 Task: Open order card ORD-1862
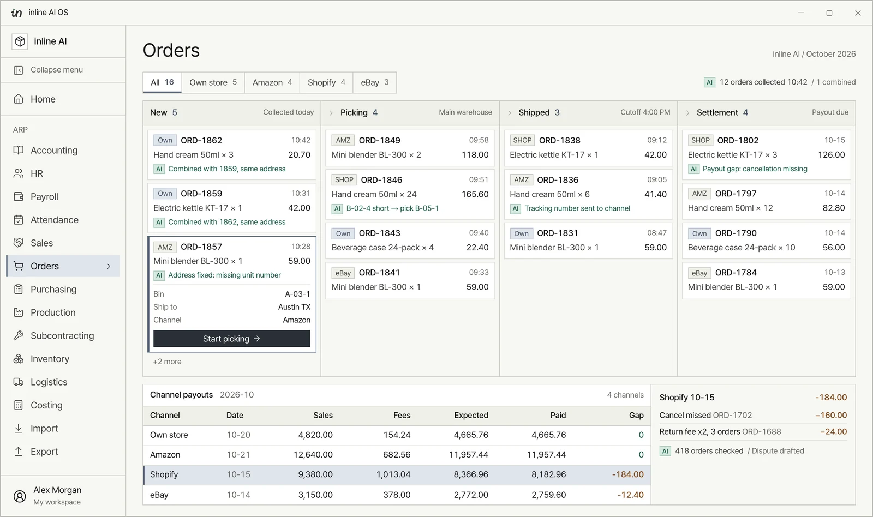click(232, 155)
